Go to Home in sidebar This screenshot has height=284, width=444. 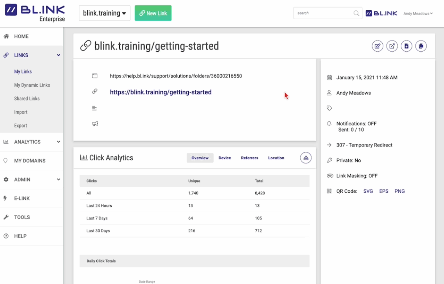[x=21, y=36]
